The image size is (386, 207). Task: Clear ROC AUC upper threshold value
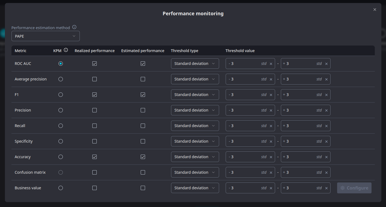[326, 64]
